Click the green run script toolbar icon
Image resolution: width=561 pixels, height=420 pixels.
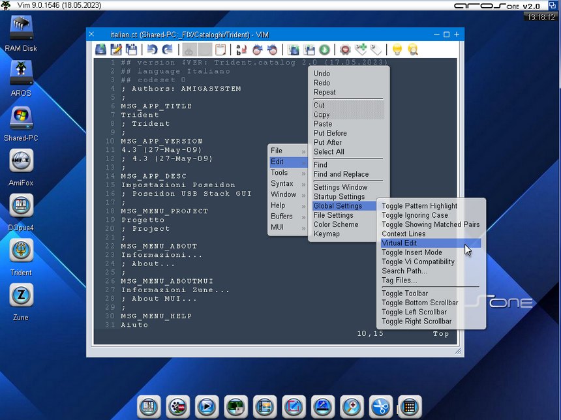[x=324, y=50]
